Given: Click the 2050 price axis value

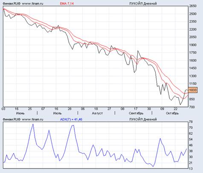Looking at the screenshot, I should coord(193,37).
